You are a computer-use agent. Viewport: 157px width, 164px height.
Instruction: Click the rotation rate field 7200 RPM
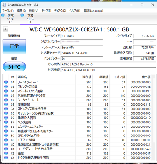pyautogui.click(x=145, y=48)
